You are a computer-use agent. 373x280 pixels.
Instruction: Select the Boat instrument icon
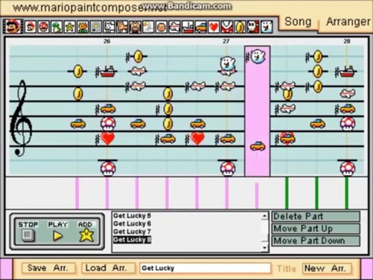(x=187, y=27)
